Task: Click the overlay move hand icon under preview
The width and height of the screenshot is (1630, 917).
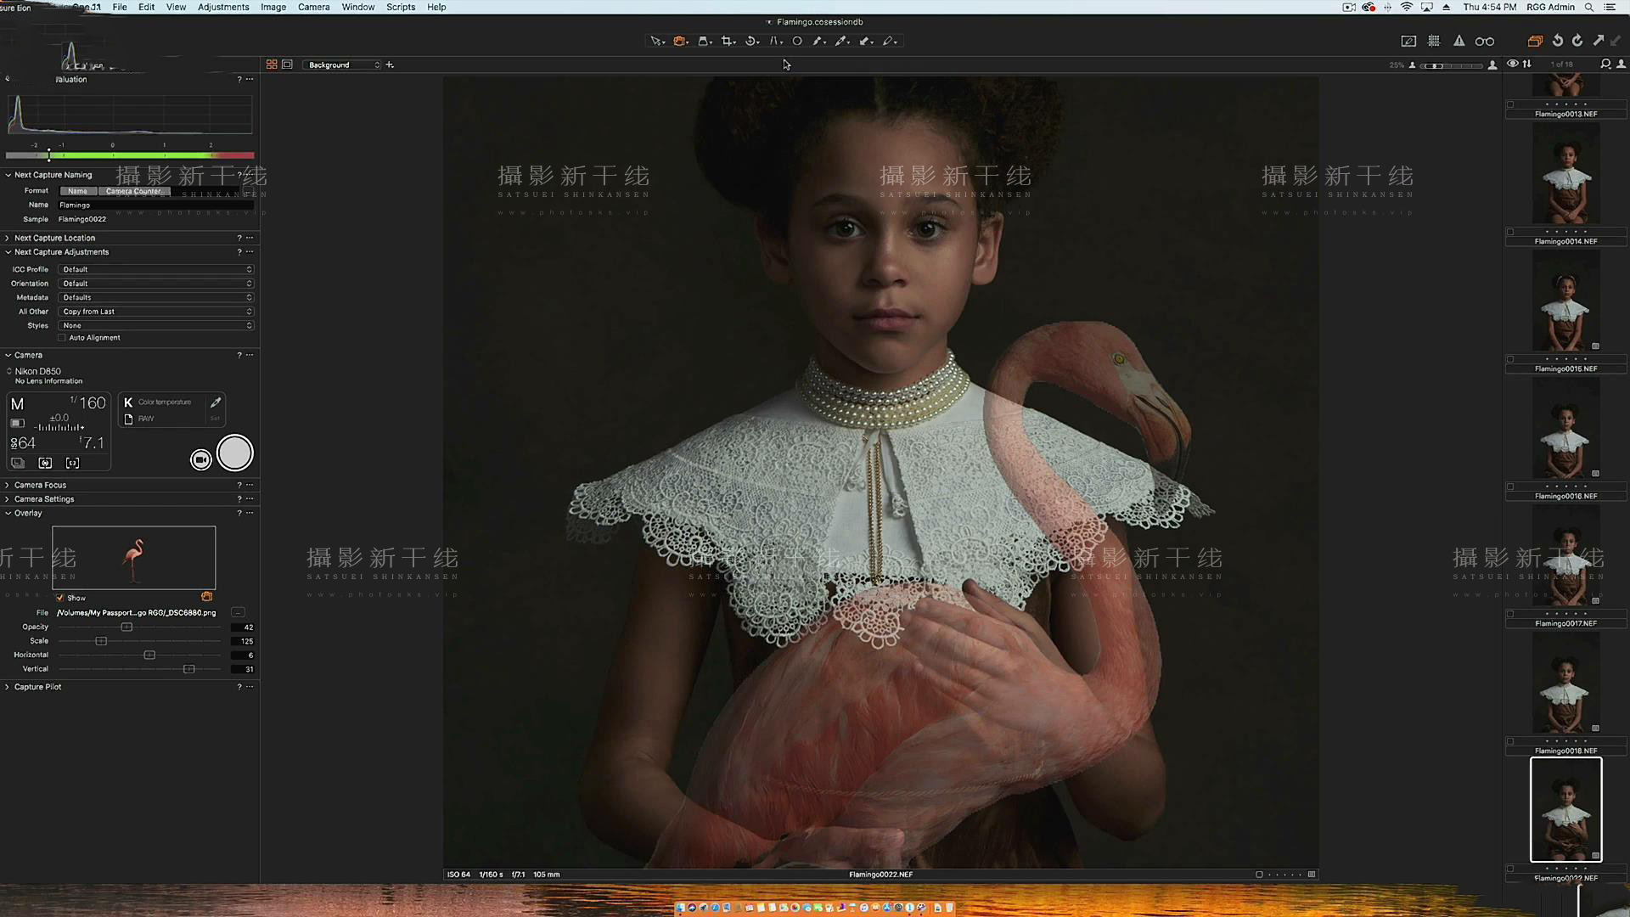Action: [x=206, y=597]
